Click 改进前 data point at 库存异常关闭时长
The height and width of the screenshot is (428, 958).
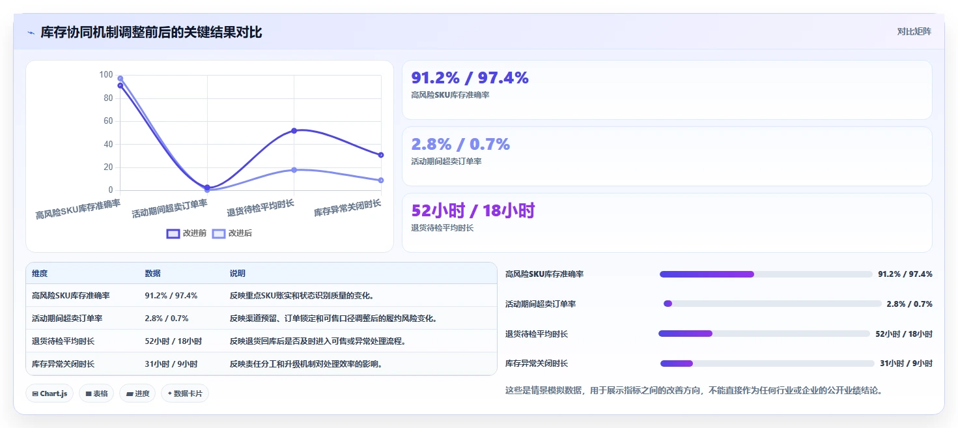click(x=381, y=155)
